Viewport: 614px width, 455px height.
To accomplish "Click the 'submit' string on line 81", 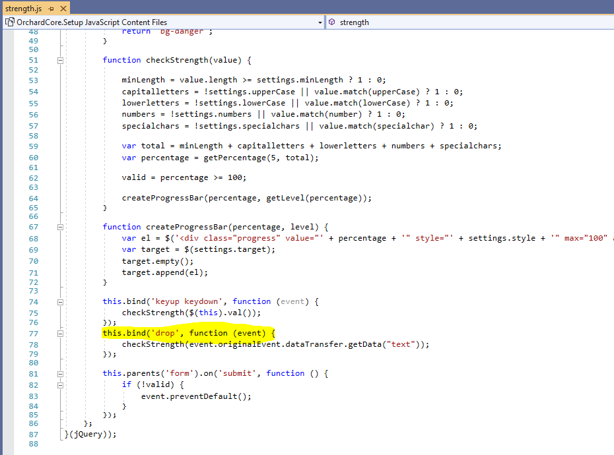I will point(237,374).
